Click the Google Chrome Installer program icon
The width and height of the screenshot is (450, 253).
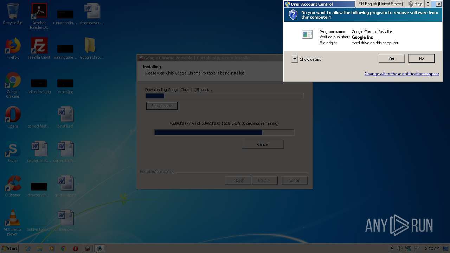[307, 34]
